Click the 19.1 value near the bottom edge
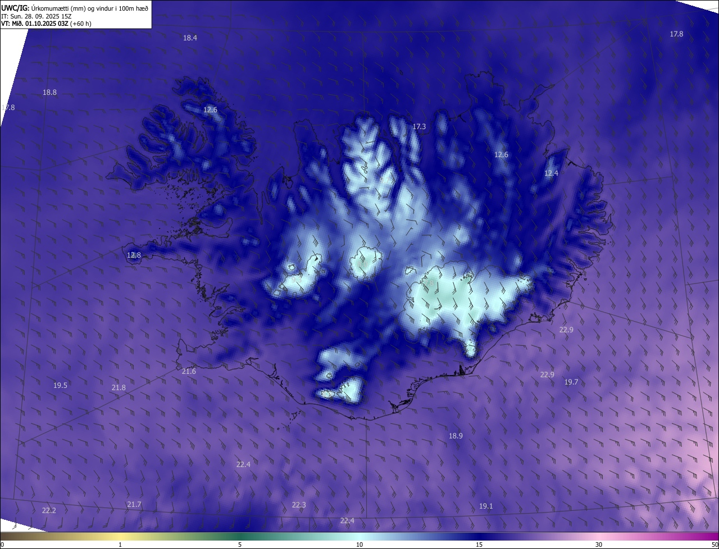719x549 pixels. click(486, 506)
